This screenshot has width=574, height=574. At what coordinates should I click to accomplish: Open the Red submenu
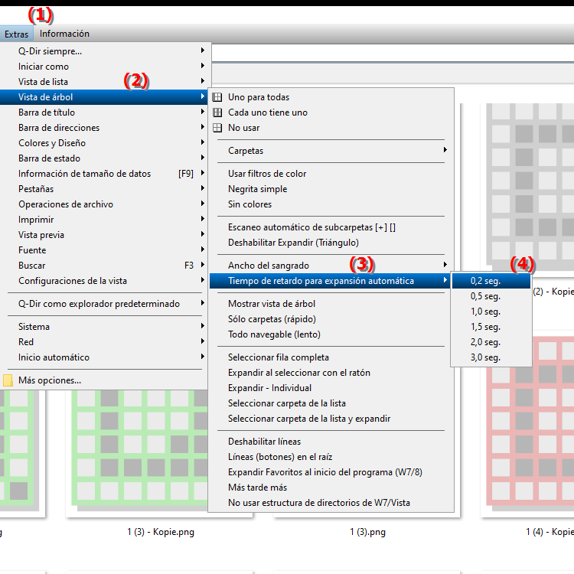pos(104,342)
